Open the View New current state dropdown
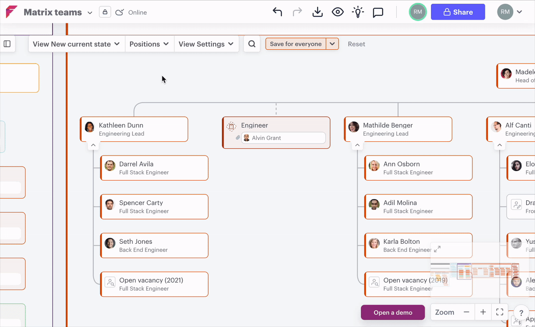This screenshot has height=327, width=535. coord(76,44)
